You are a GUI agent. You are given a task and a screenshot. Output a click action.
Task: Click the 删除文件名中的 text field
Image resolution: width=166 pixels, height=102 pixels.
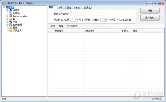pos(88,14)
